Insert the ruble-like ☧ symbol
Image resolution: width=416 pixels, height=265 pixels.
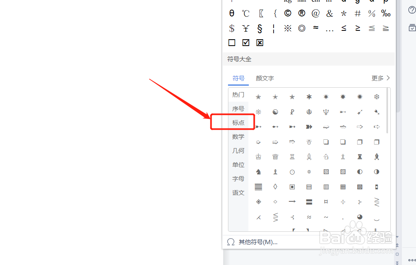pyautogui.click(x=292, y=112)
